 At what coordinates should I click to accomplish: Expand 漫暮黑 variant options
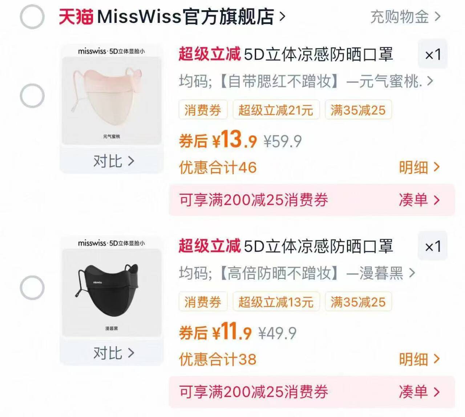[x=297, y=273]
